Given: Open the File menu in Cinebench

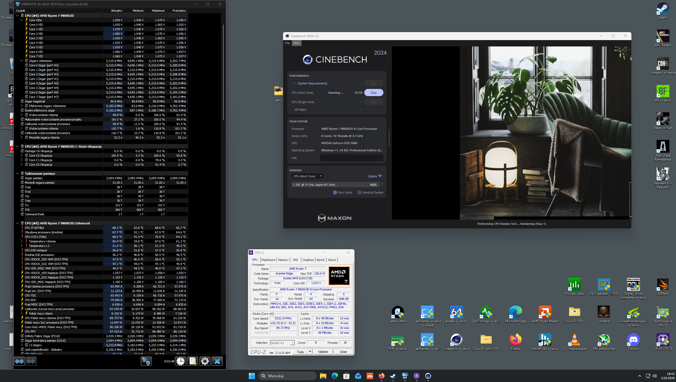Looking at the screenshot, I should coord(287,43).
